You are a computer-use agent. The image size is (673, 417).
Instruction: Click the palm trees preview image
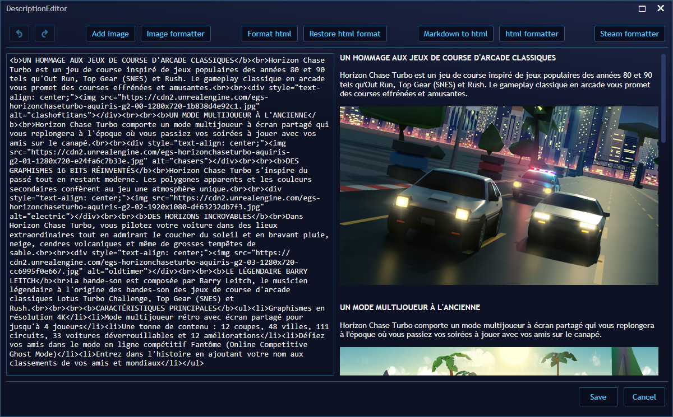[499, 361]
